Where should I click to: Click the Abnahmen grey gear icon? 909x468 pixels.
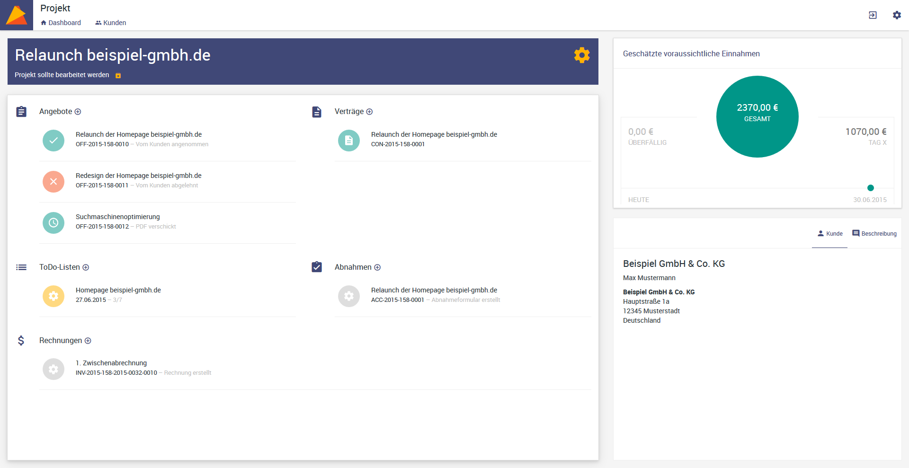point(349,296)
